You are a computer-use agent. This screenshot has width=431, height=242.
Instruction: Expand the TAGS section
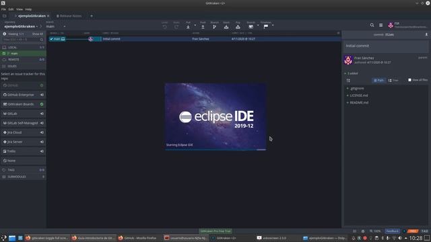tap(23, 170)
